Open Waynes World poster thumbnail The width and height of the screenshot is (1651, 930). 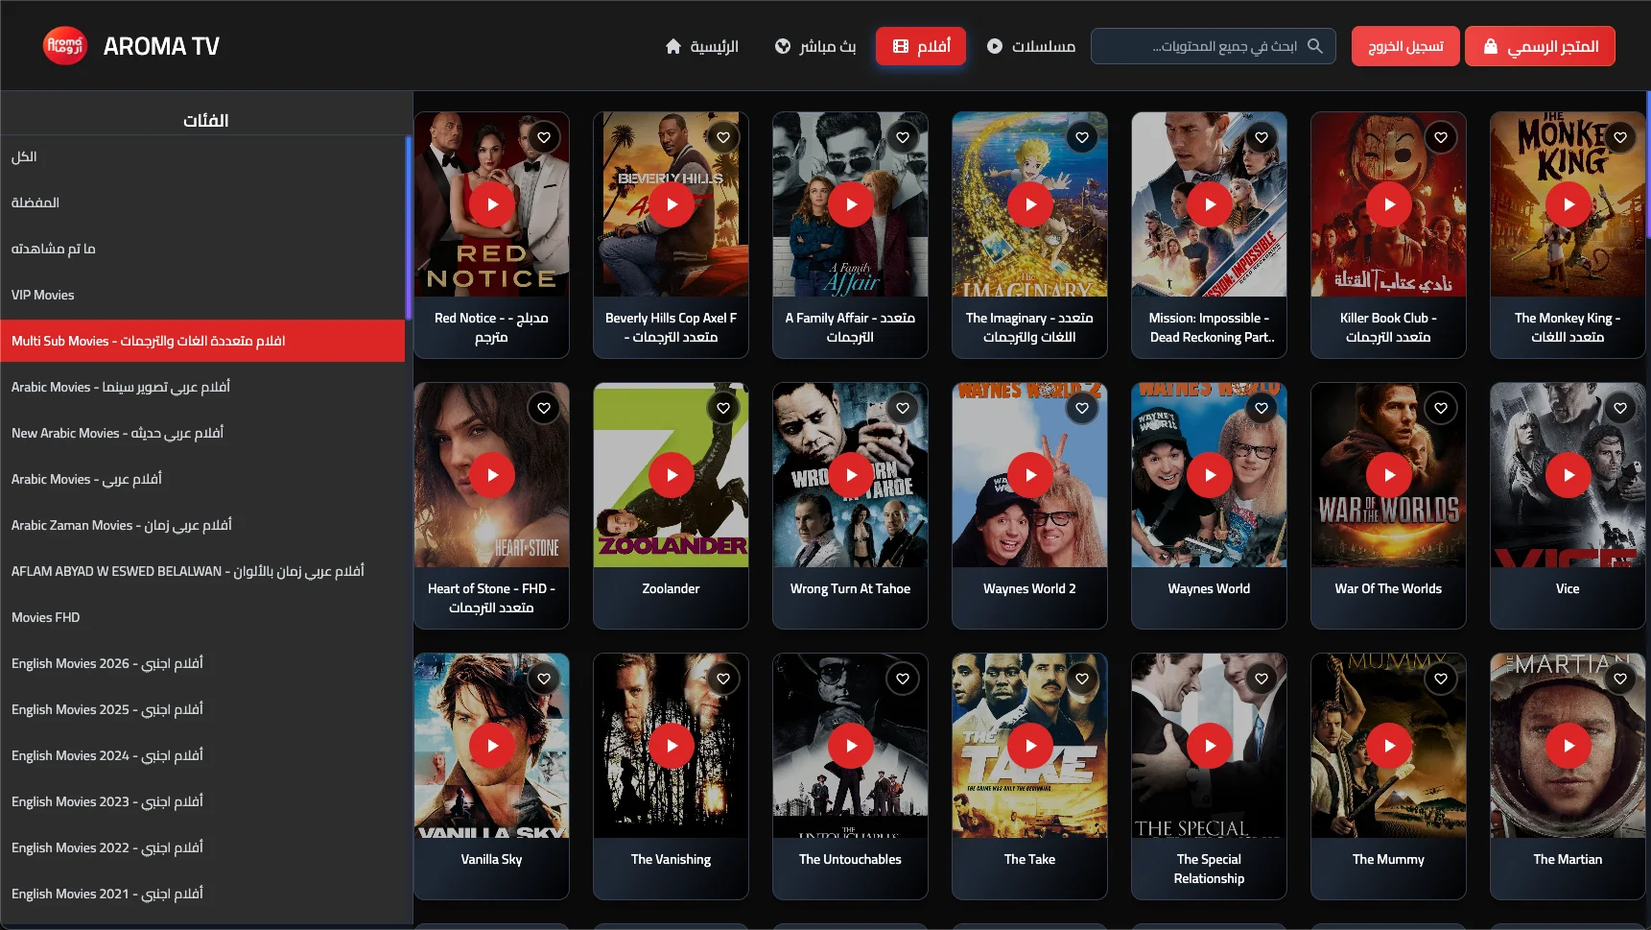1209,475
